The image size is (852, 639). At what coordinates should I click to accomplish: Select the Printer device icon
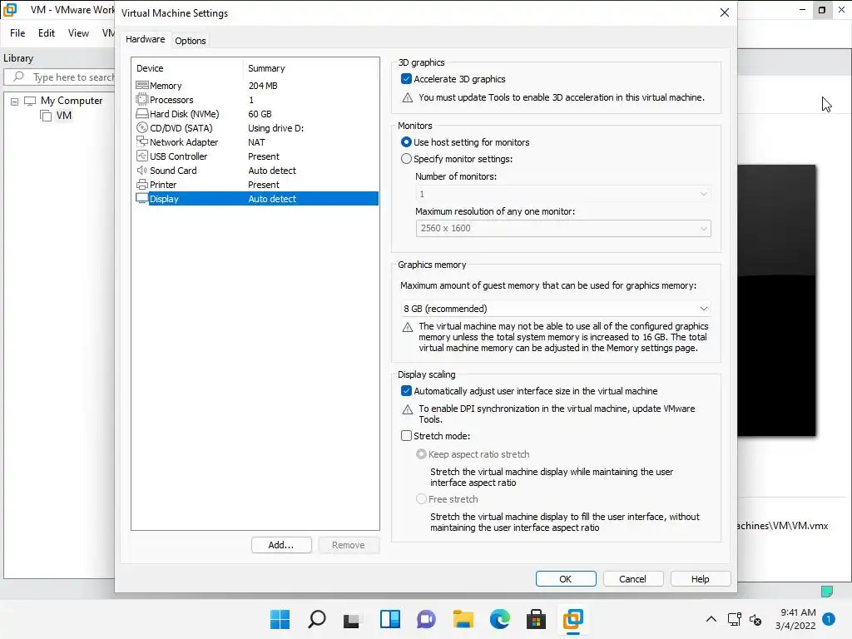click(141, 184)
